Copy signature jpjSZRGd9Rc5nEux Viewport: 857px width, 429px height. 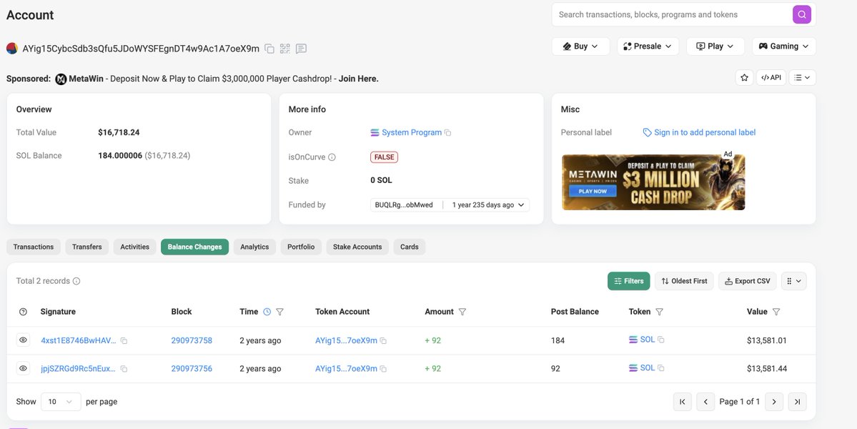pyautogui.click(x=124, y=369)
